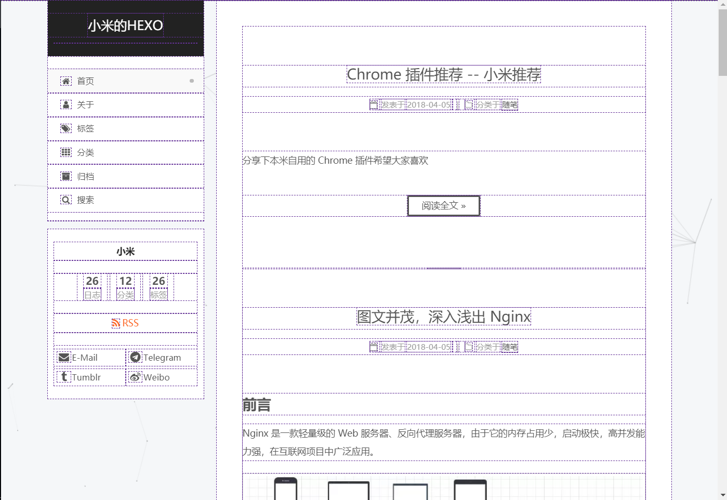
Task: Click the home icon beside 首页
Action: pos(66,81)
